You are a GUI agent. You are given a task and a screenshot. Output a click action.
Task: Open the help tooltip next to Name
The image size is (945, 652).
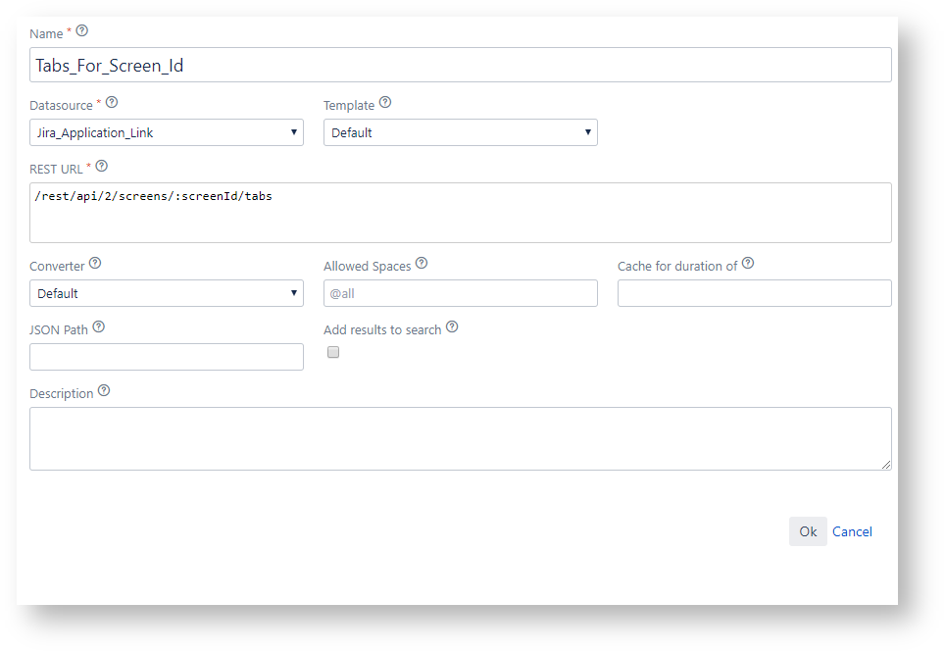(81, 30)
